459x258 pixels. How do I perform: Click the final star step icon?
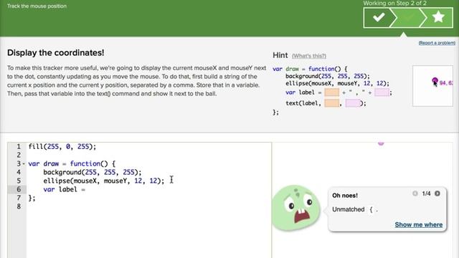pyautogui.click(x=438, y=17)
